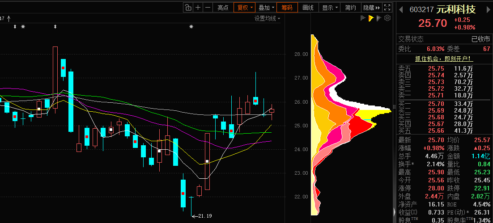Click 卖五 price 25.75
The height and width of the screenshot is (223, 493).
[x=435, y=68]
